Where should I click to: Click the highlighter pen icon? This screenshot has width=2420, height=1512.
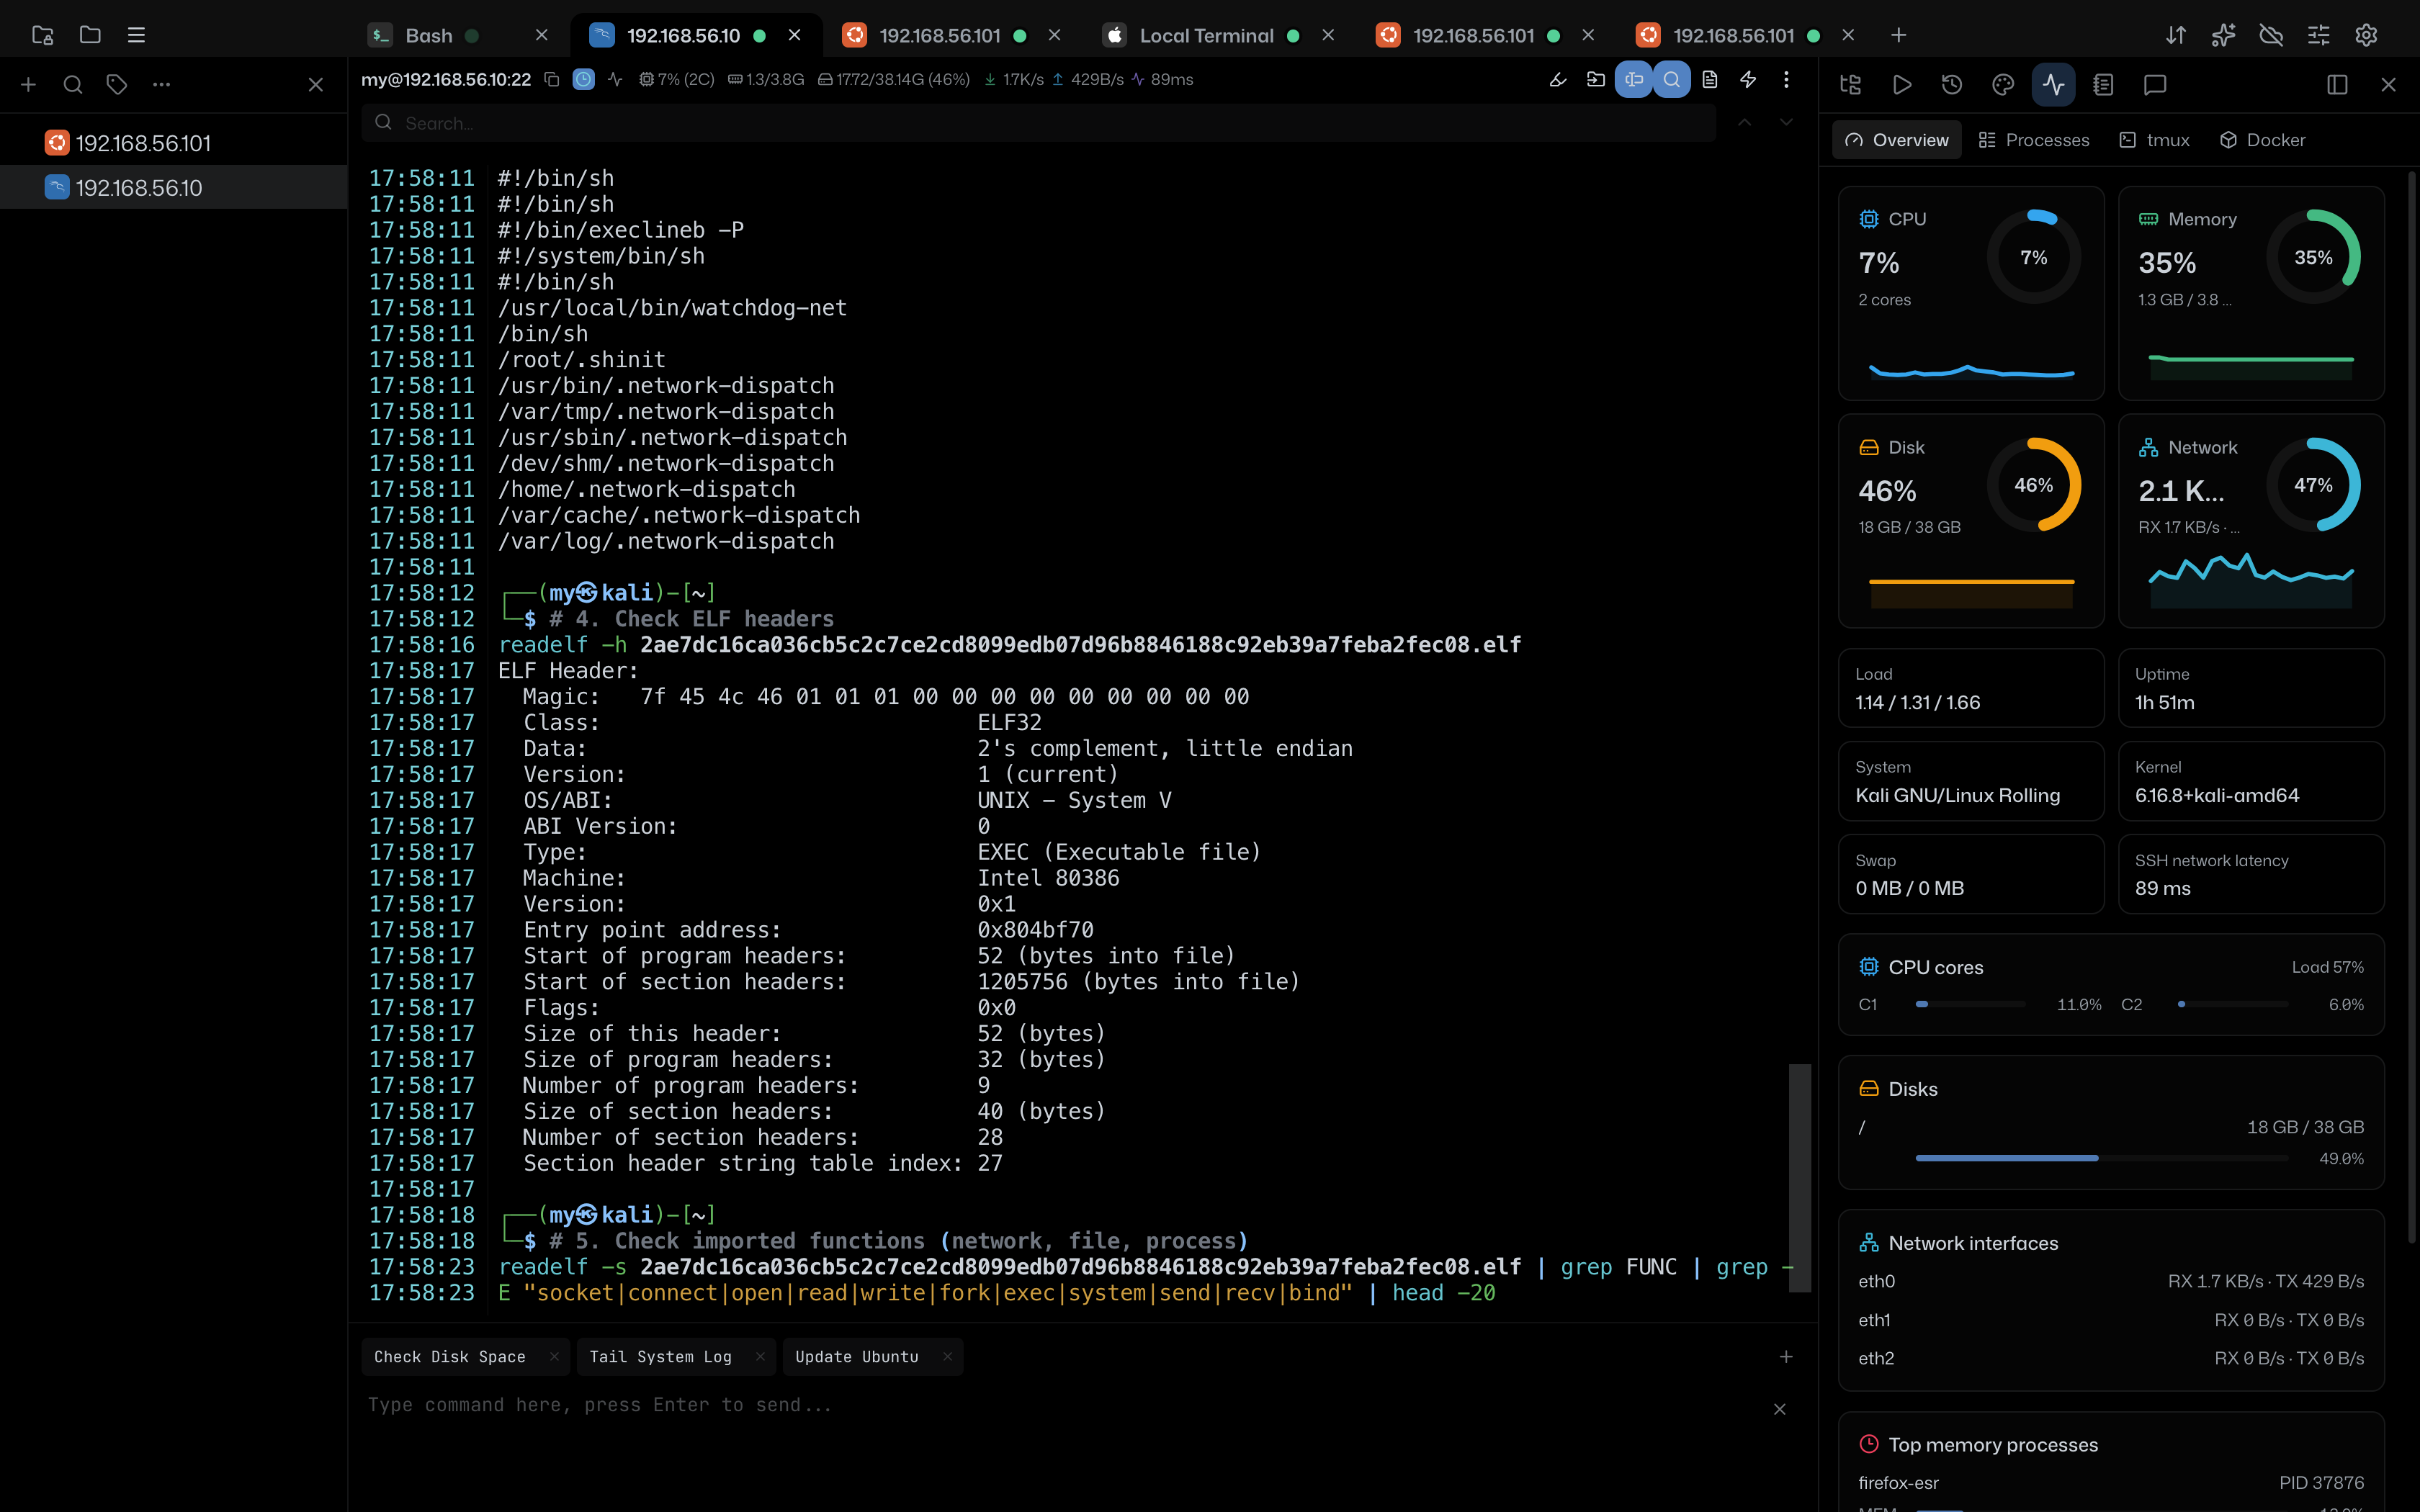[1557, 79]
